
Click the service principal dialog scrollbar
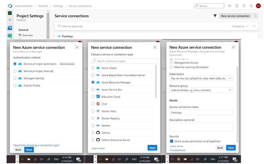[x=237, y=104]
